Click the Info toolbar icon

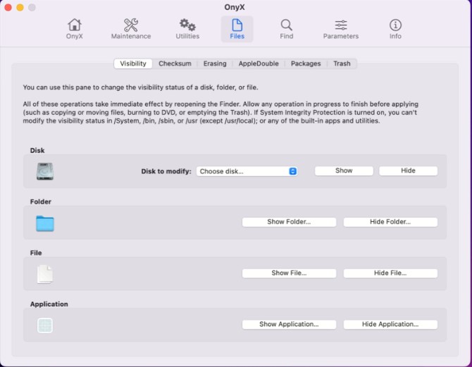395,29
